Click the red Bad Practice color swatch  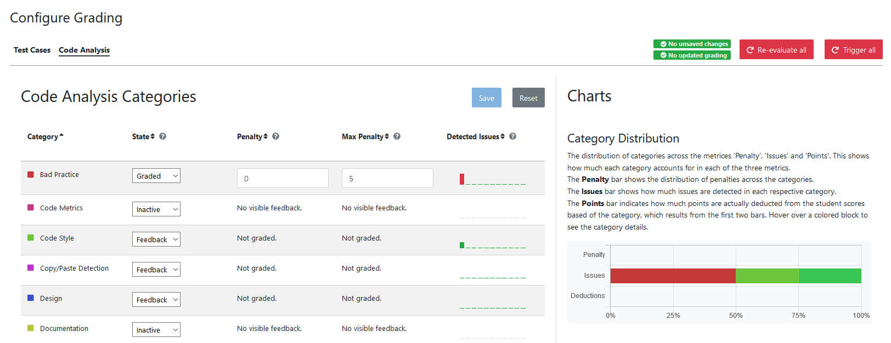coord(31,175)
